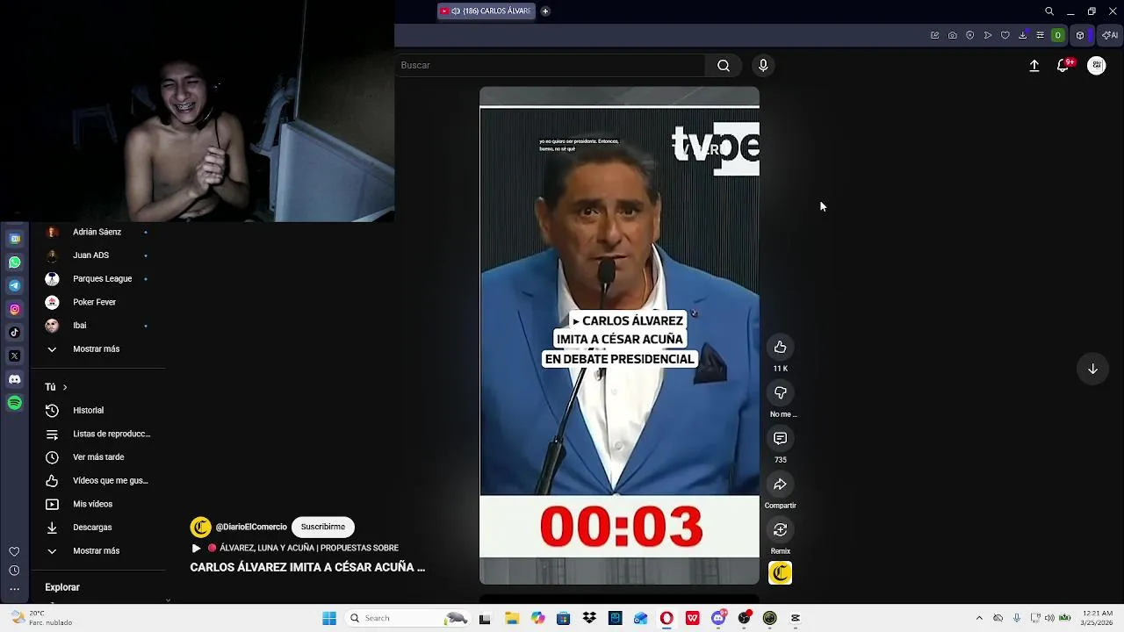Click Suscribirme for DiarioElComercio
Image resolution: width=1124 pixels, height=632 pixels.
click(x=322, y=527)
